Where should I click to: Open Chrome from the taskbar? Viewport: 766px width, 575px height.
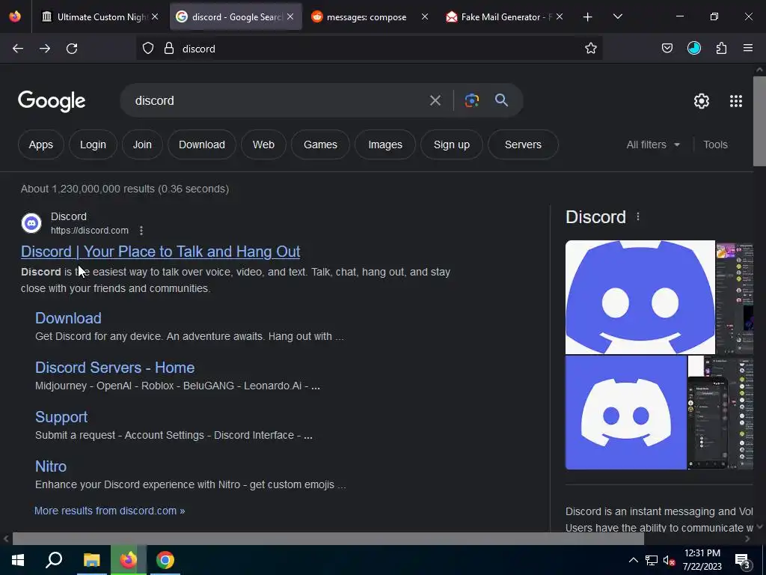pos(165,560)
